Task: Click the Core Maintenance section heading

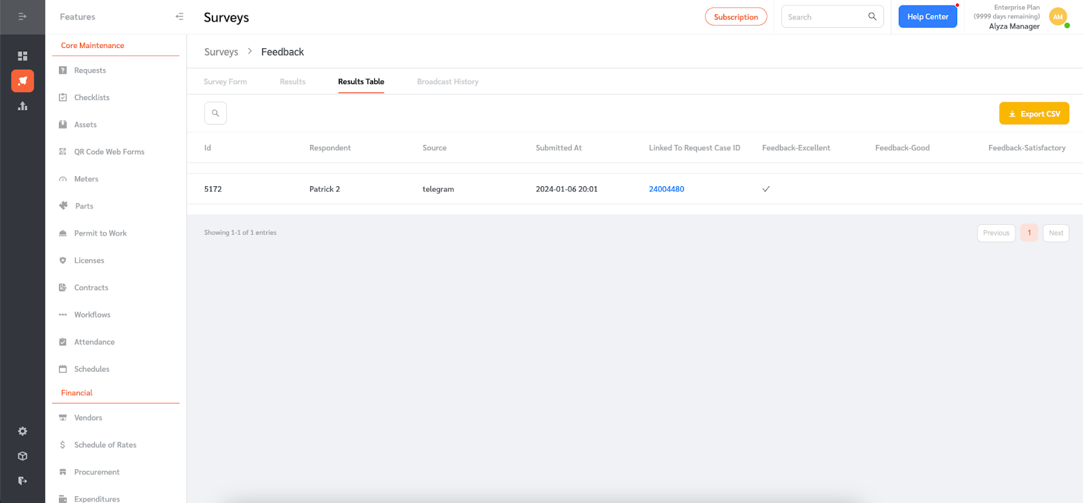Action: [93, 45]
